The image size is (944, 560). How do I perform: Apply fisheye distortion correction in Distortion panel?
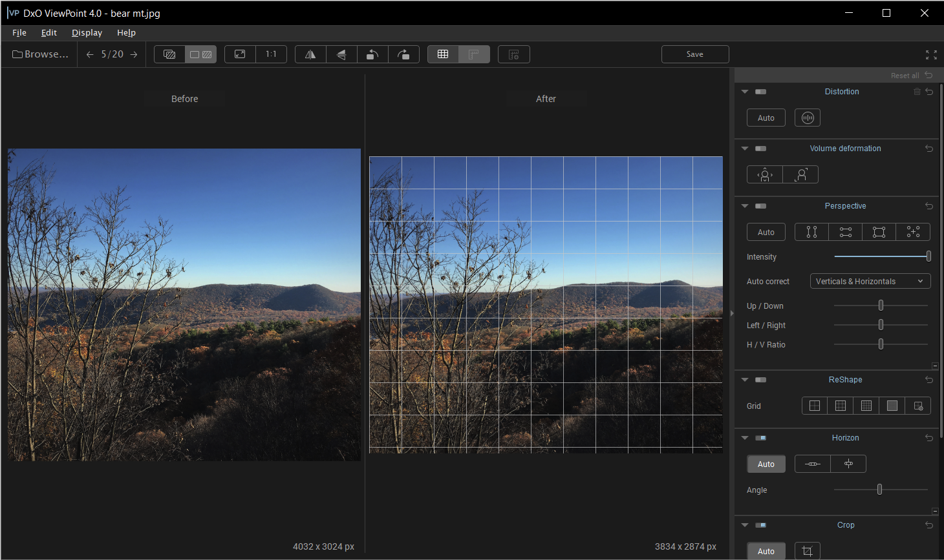click(807, 118)
